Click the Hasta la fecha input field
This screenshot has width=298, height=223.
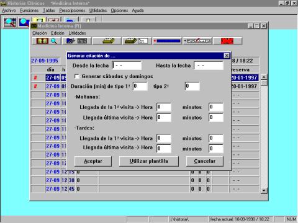[209, 66]
